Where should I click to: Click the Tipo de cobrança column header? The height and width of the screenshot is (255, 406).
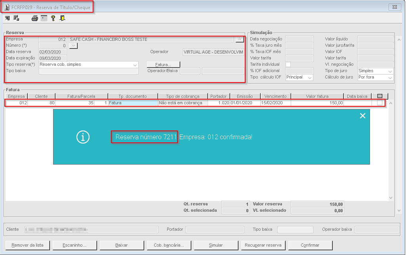pyautogui.click(x=183, y=96)
